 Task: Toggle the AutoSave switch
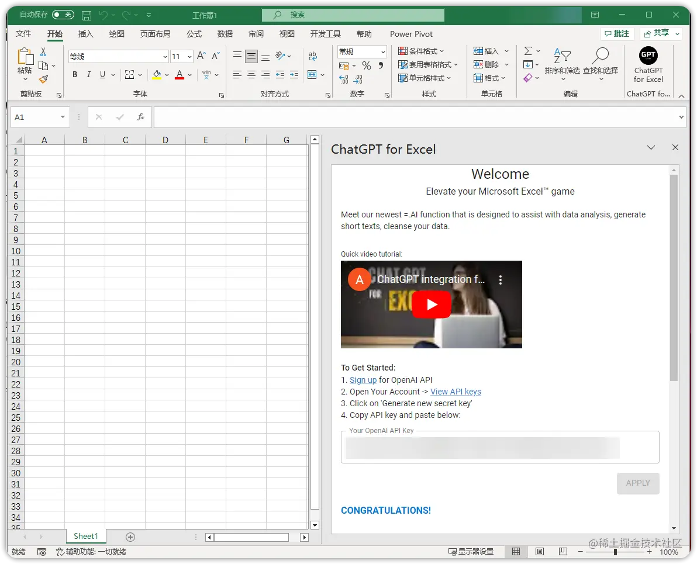tap(63, 15)
